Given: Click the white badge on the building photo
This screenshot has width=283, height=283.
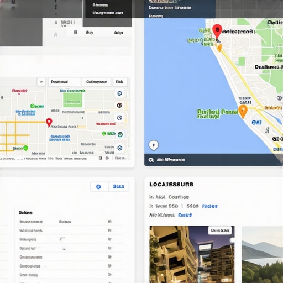Looking at the screenshot, I should click(220, 230).
